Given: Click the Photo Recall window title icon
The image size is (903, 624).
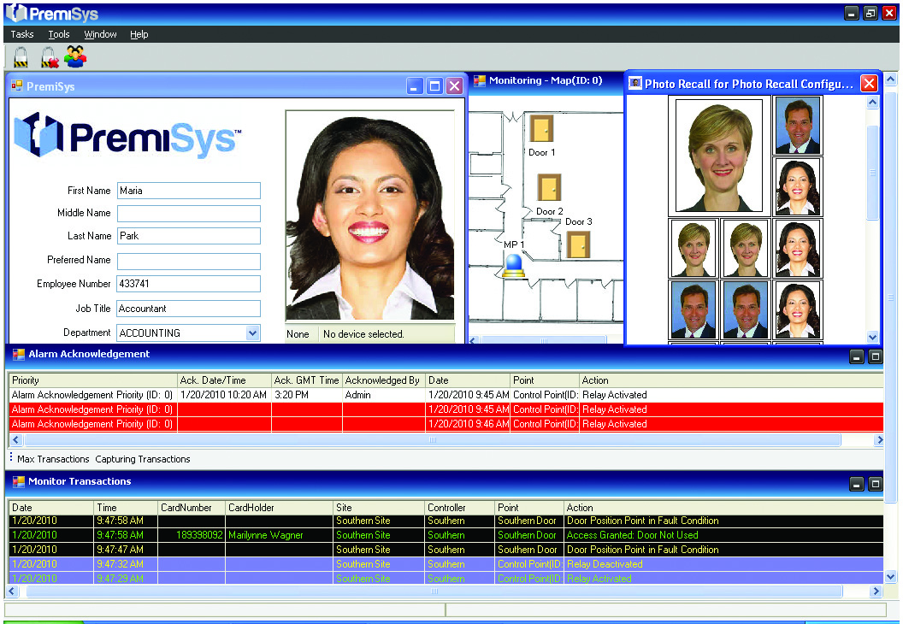Looking at the screenshot, I should pyautogui.click(x=635, y=83).
